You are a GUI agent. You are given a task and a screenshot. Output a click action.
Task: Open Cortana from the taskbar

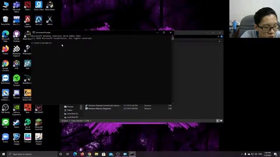click(x=60, y=154)
